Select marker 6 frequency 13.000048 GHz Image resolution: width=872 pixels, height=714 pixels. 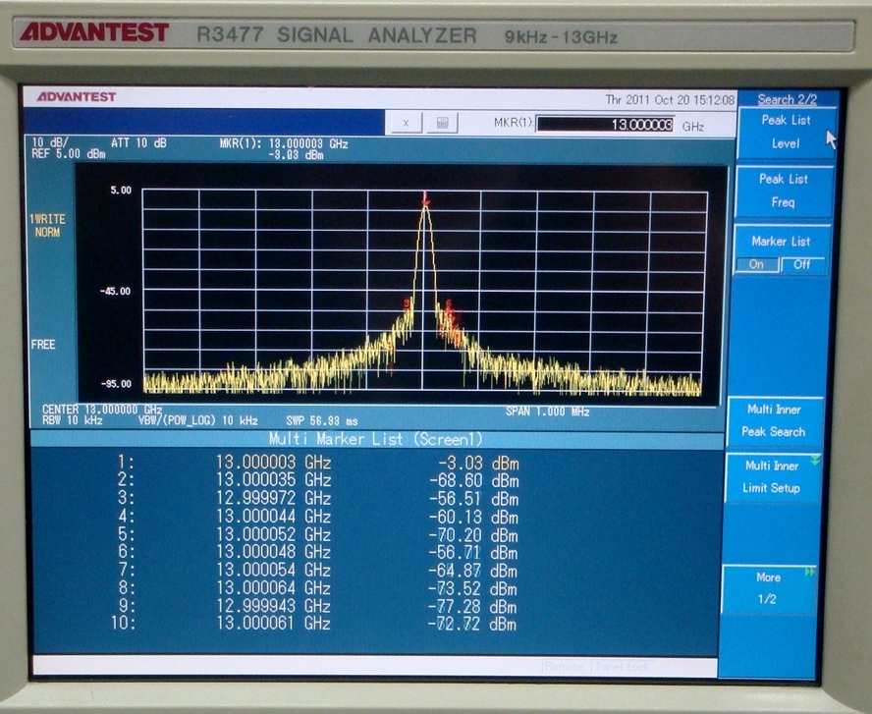274,552
